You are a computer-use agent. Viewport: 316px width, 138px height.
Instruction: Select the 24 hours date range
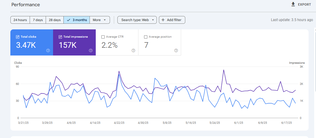tap(20, 20)
